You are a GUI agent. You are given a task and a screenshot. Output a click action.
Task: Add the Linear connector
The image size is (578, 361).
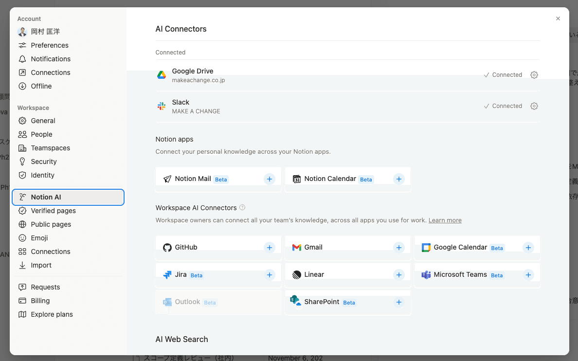click(x=399, y=275)
